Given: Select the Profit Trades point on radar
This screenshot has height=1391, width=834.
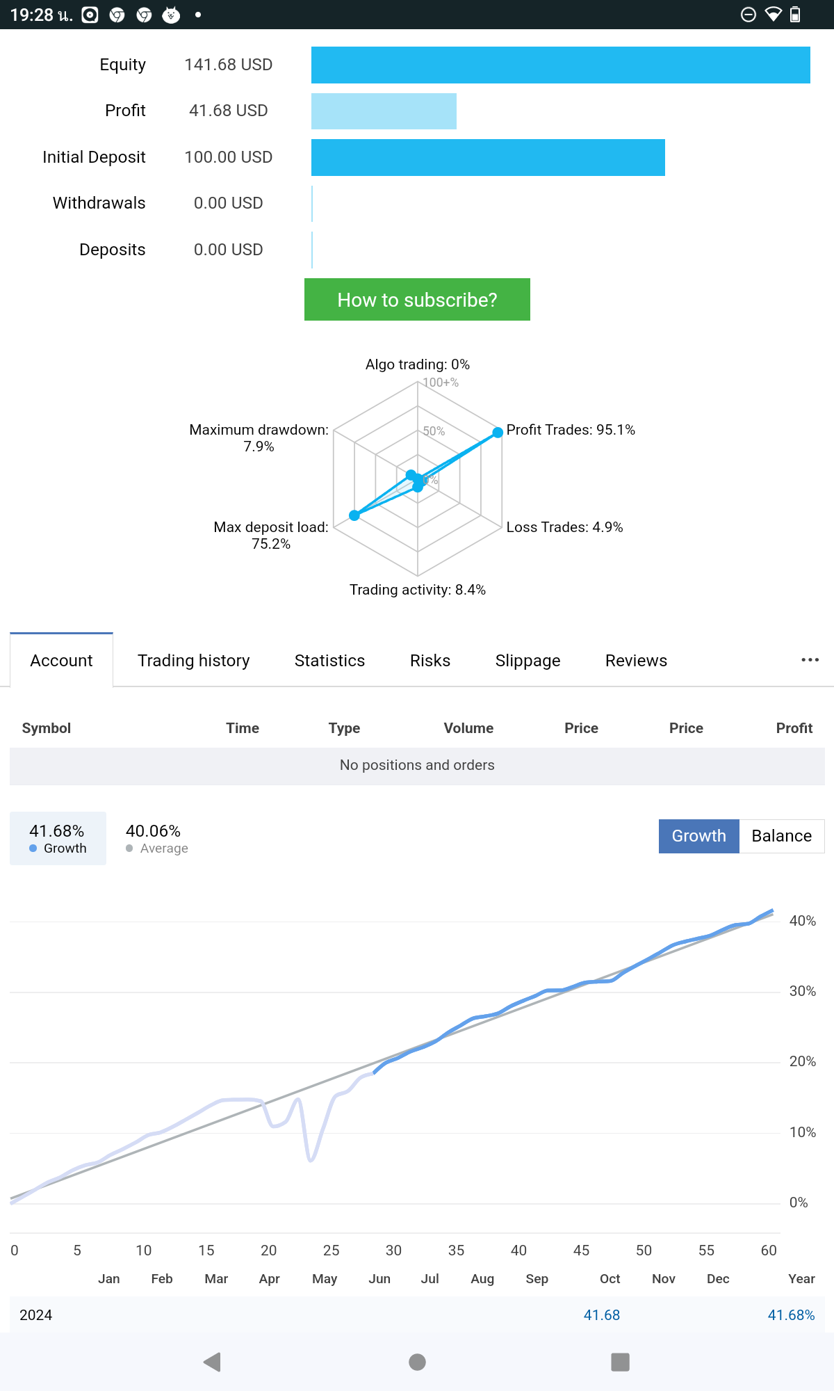Looking at the screenshot, I should [x=498, y=433].
